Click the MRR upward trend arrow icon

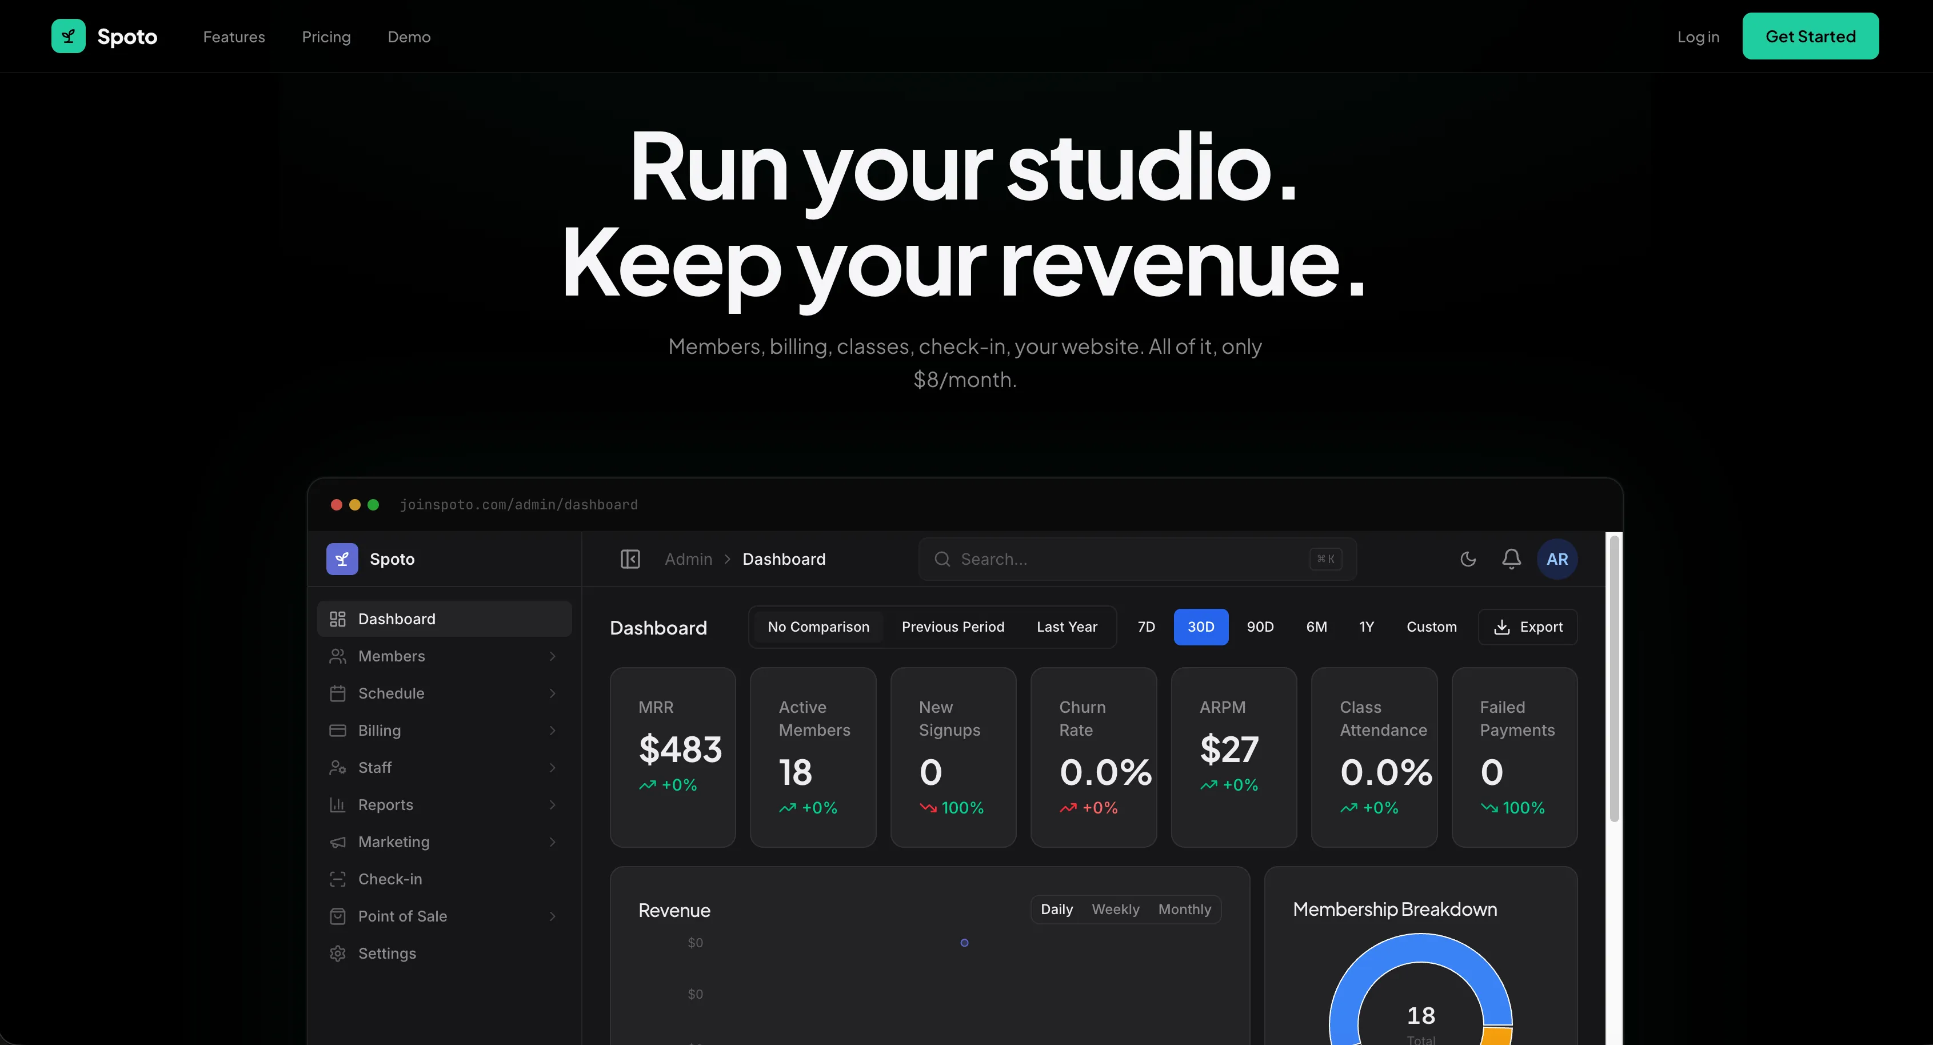(x=648, y=785)
